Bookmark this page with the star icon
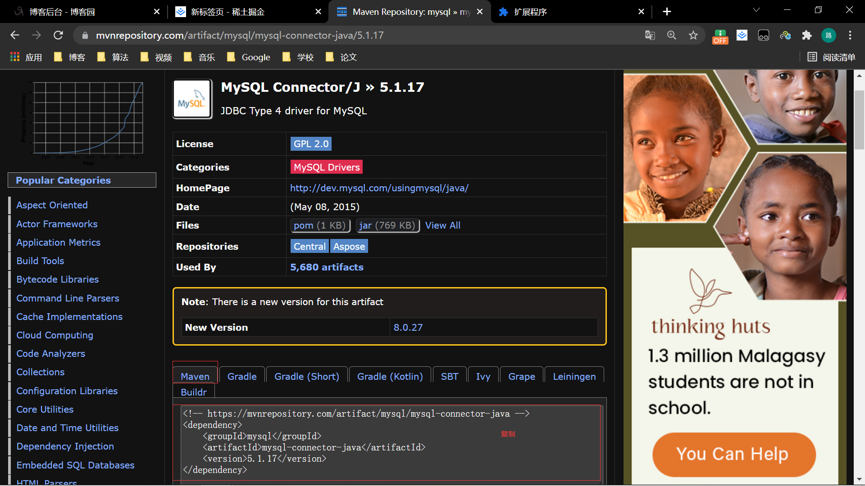This screenshot has height=486, width=865. (693, 35)
